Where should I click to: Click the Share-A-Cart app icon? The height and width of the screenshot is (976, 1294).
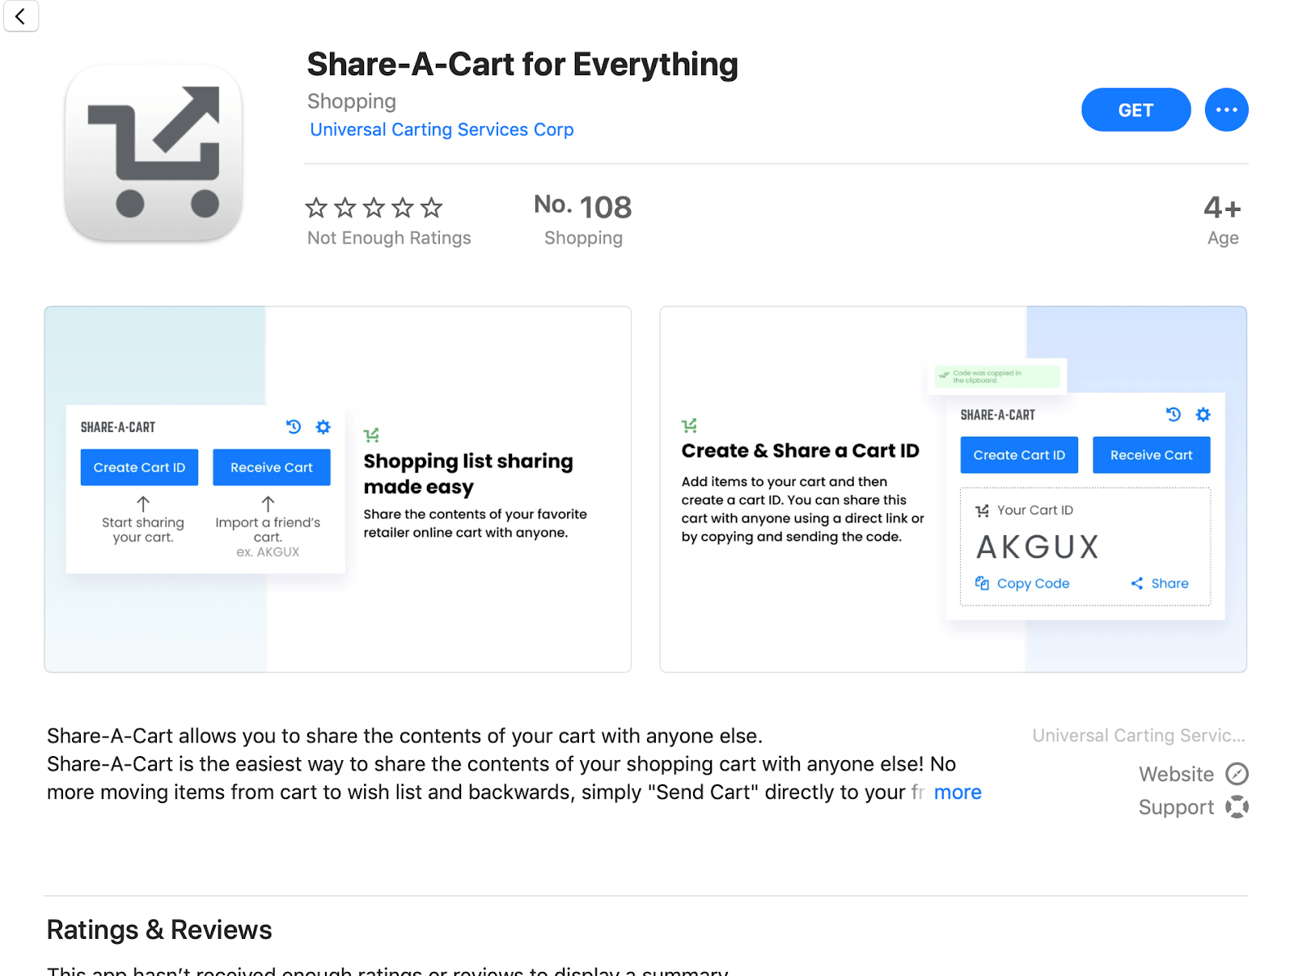click(154, 152)
